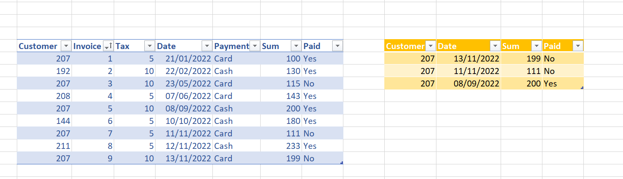Select Paid cell No on invoice 3 row

[323, 83]
